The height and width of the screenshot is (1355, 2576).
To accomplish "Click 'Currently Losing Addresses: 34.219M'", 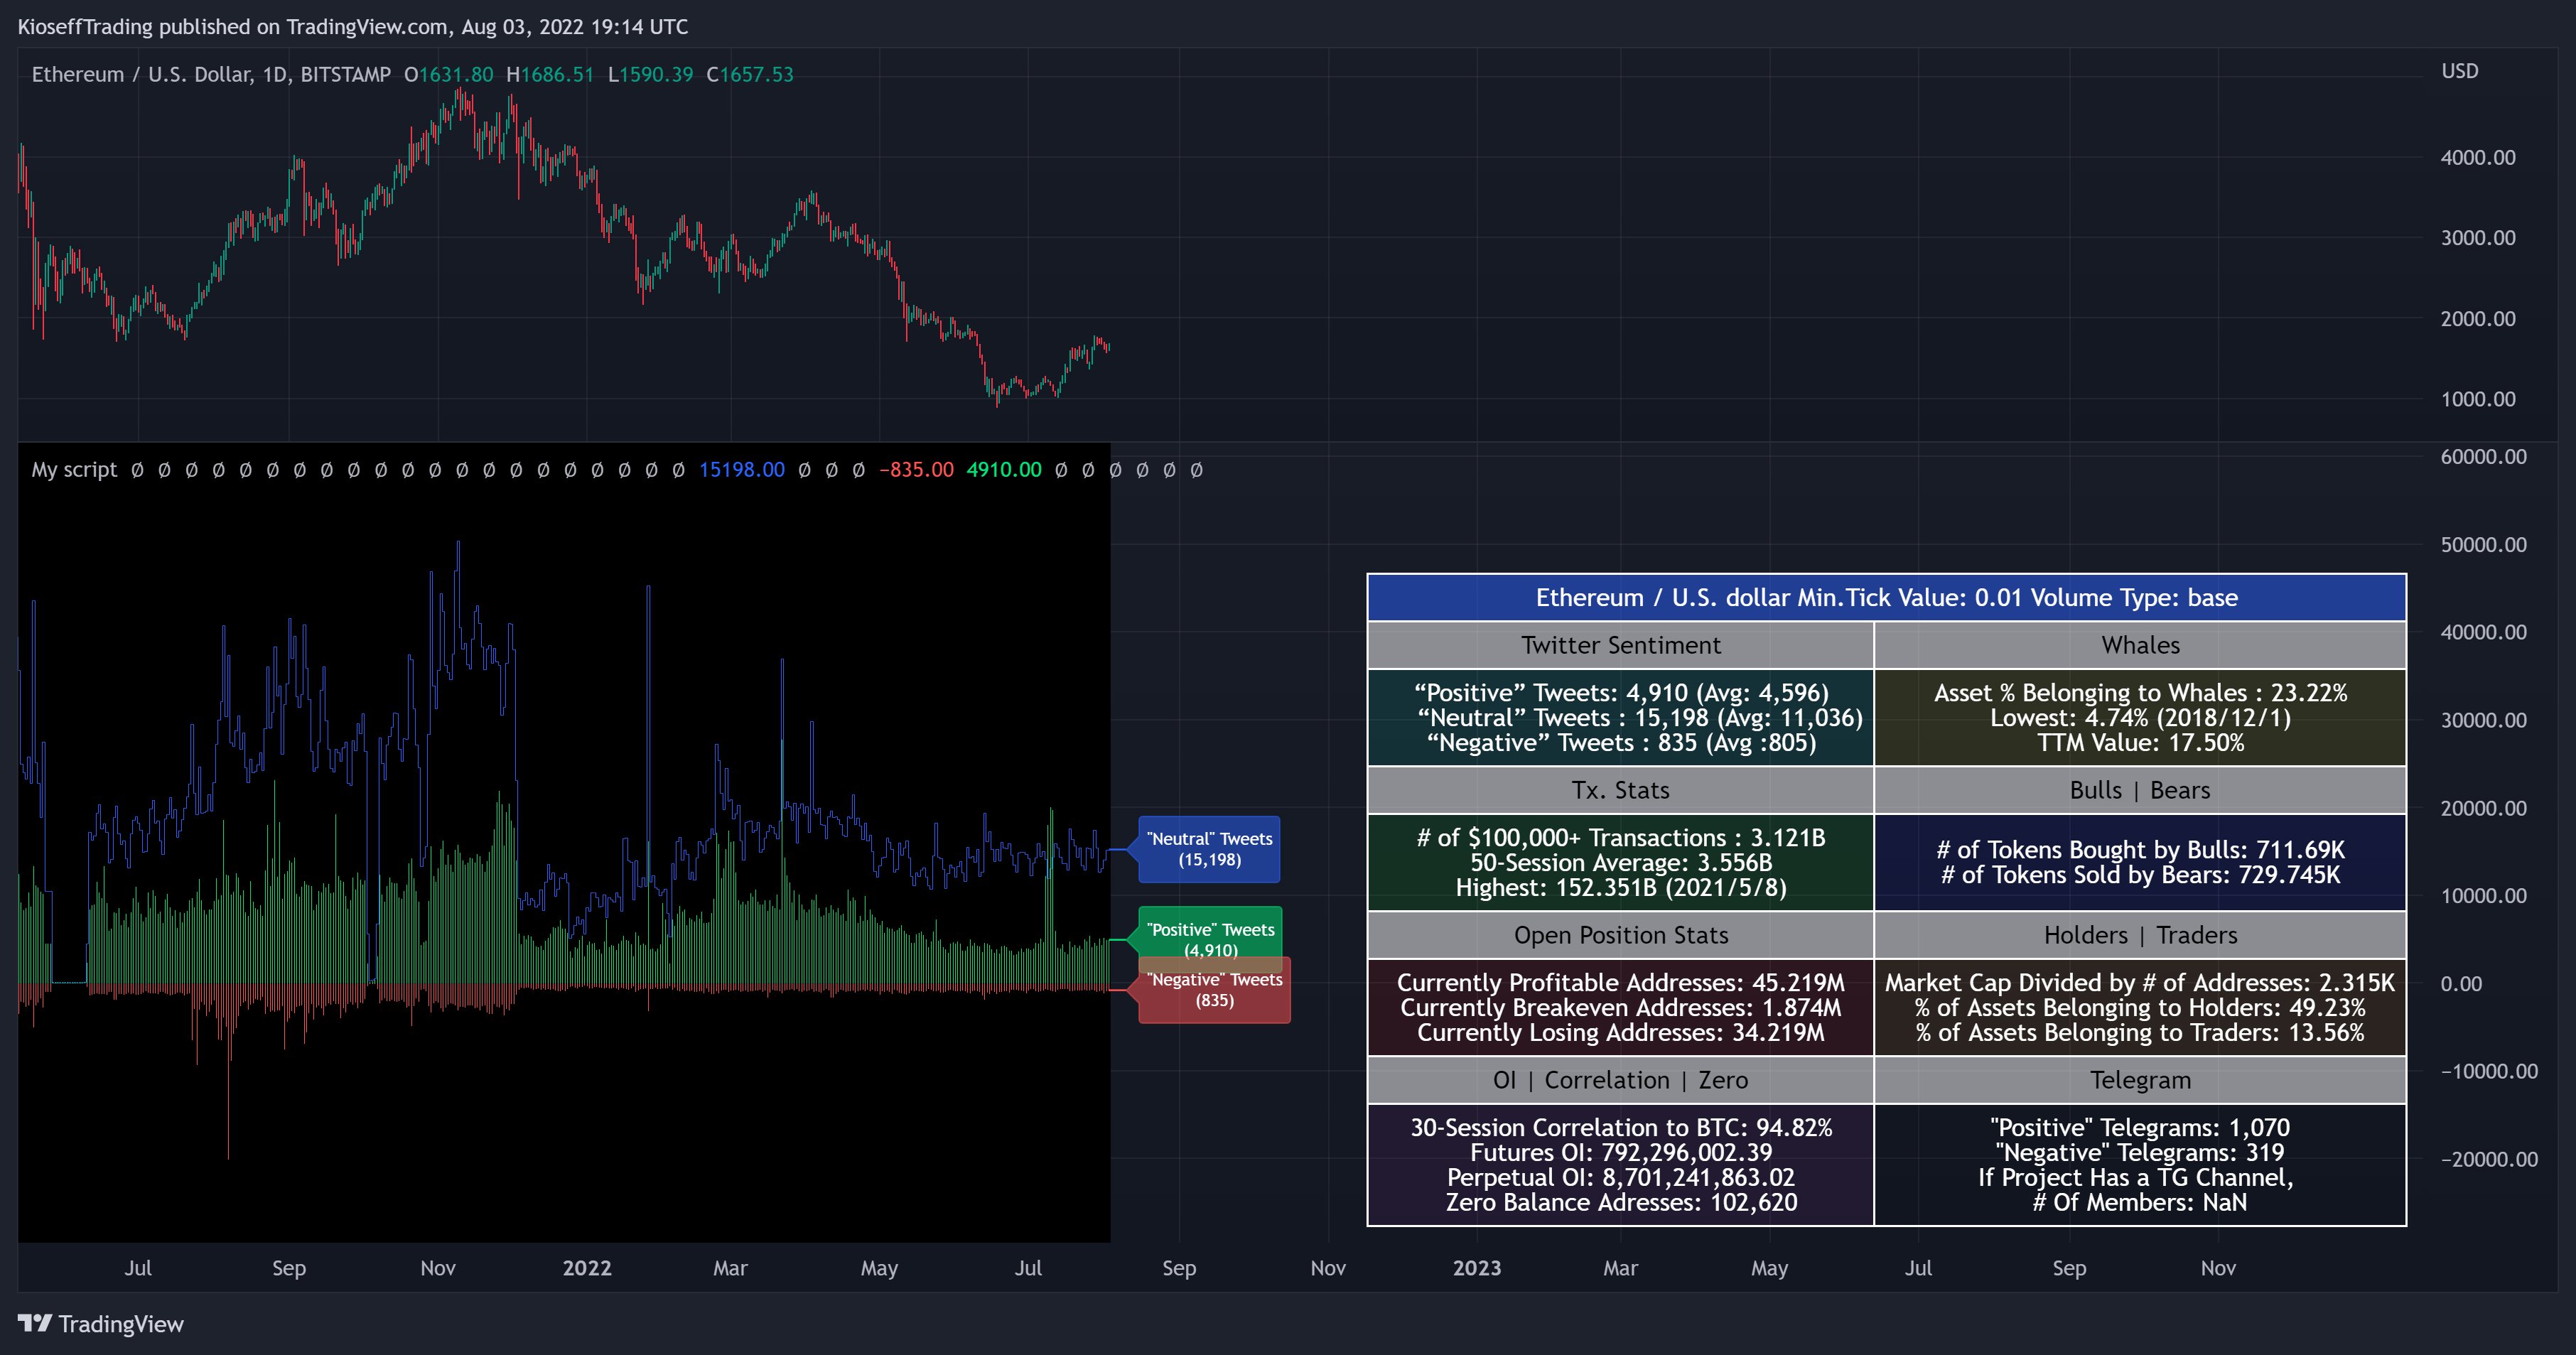I will [1621, 1033].
